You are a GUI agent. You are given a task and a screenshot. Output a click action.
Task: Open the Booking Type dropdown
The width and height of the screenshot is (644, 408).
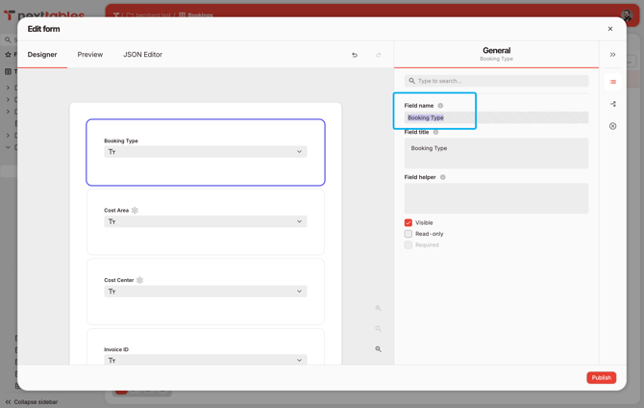[x=206, y=152]
